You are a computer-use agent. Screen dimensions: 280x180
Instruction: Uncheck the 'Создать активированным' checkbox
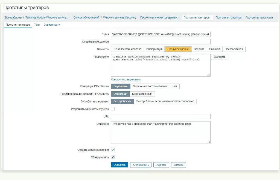113,150
